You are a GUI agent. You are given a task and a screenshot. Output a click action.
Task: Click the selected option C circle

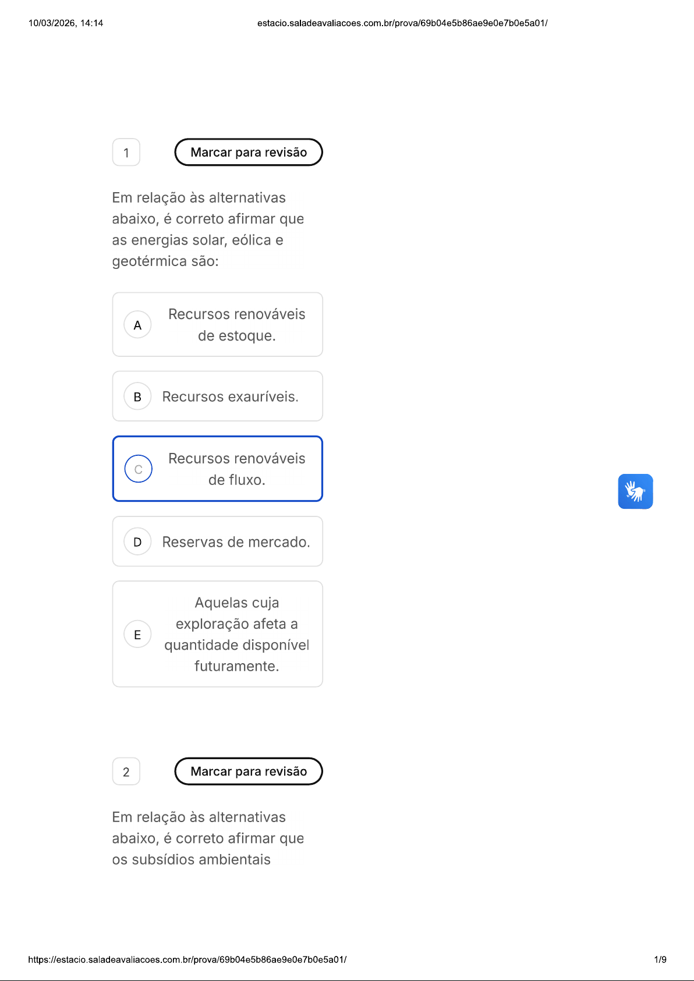tap(138, 469)
